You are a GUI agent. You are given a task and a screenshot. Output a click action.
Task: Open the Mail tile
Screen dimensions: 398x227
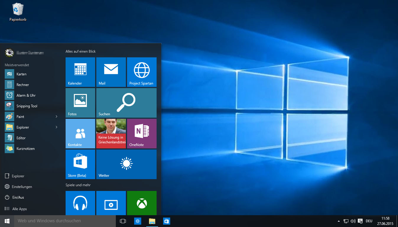point(111,72)
